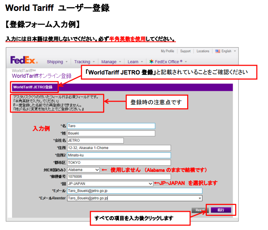This screenshot has width=268, height=230.
Task: Clear the Eメール Reenter field with X
Action: (200, 198)
